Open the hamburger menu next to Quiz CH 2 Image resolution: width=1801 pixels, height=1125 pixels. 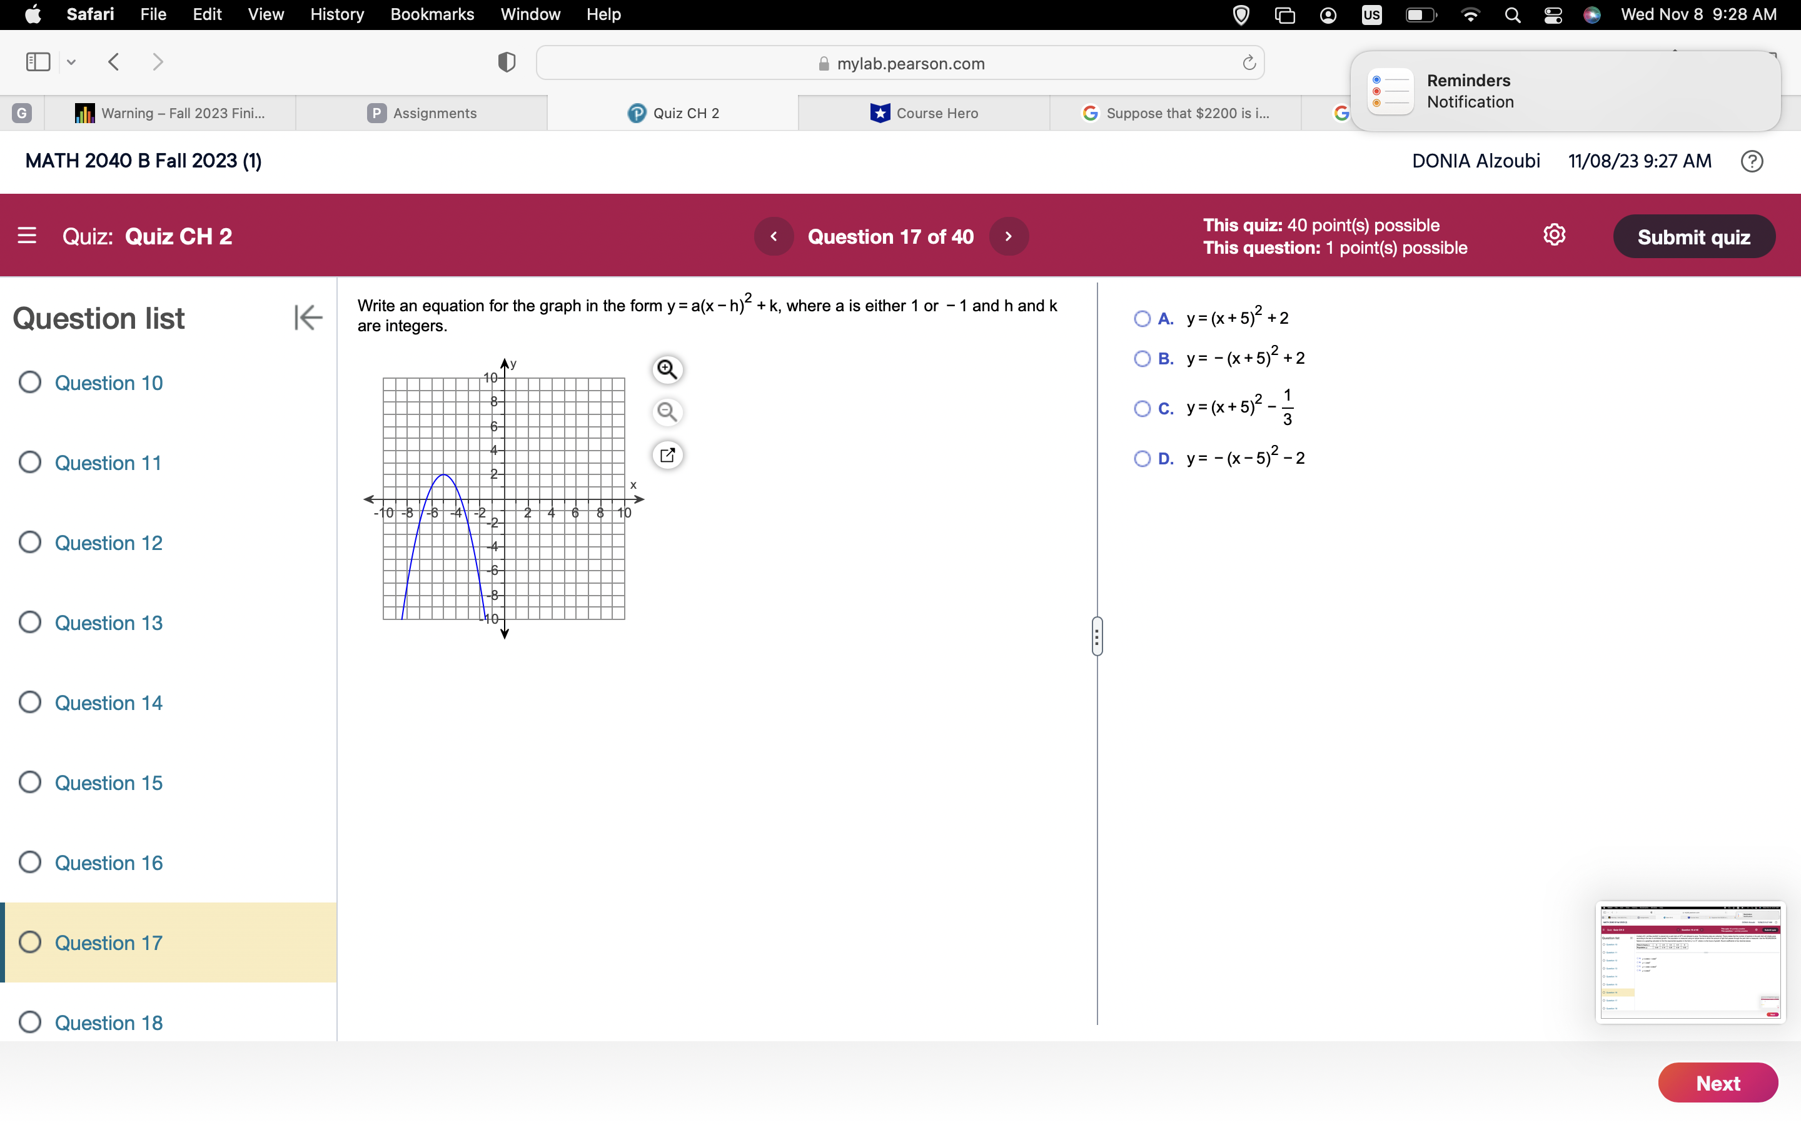click(27, 236)
